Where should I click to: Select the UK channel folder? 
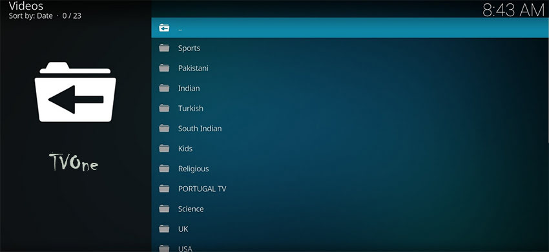(350, 229)
